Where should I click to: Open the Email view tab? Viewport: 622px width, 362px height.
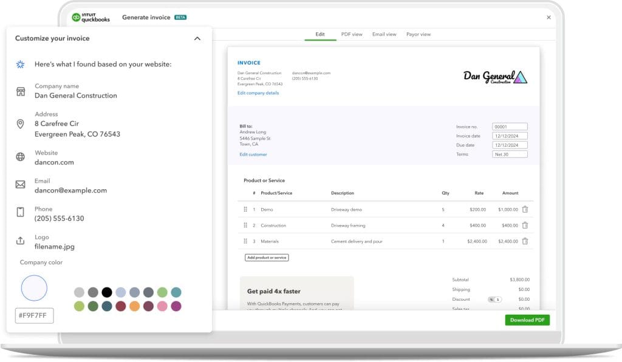click(x=384, y=35)
